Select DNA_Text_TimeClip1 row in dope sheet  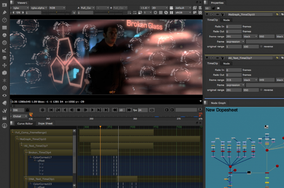tap(41, 179)
